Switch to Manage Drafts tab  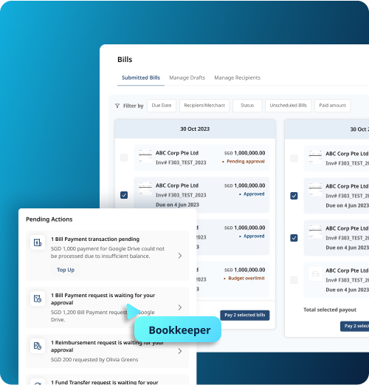point(187,78)
